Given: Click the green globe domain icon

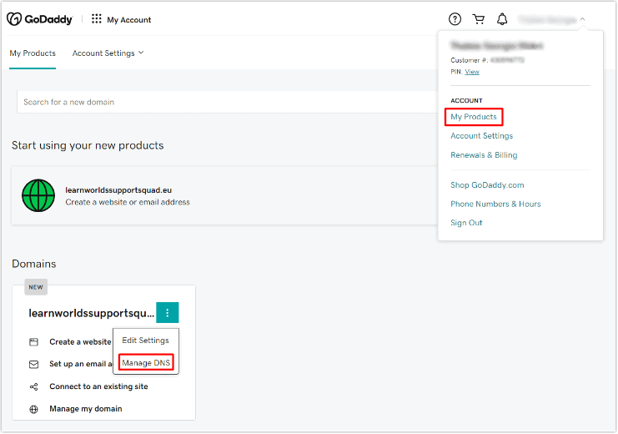Looking at the screenshot, I should point(38,195).
